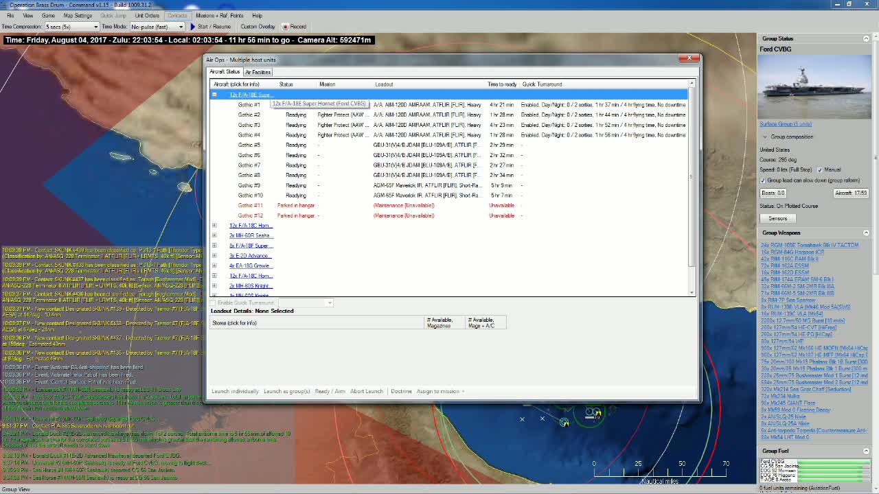Image resolution: width=879 pixels, height=494 pixels.
Task: Collapse the Group Weapons panel chevron
Action: tap(866, 233)
